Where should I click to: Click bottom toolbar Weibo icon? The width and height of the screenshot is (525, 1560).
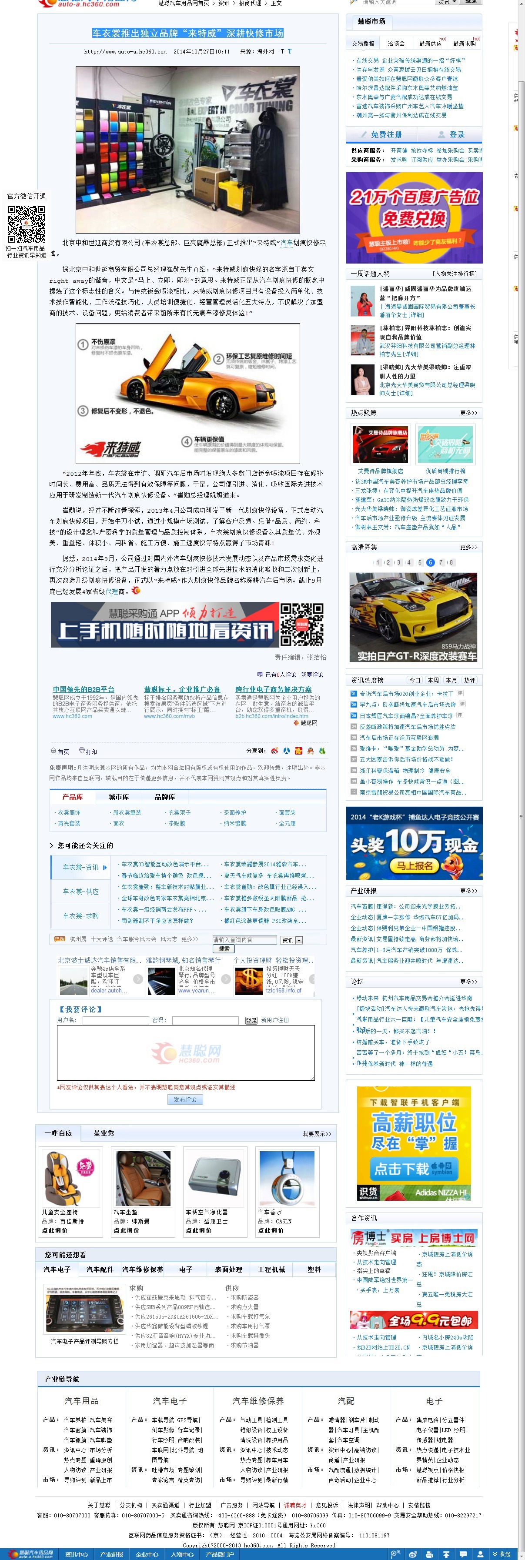412,1554
